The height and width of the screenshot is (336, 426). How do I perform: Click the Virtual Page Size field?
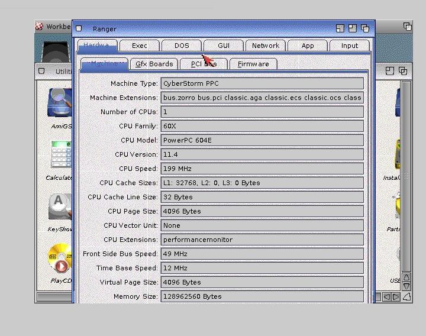pos(262,282)
